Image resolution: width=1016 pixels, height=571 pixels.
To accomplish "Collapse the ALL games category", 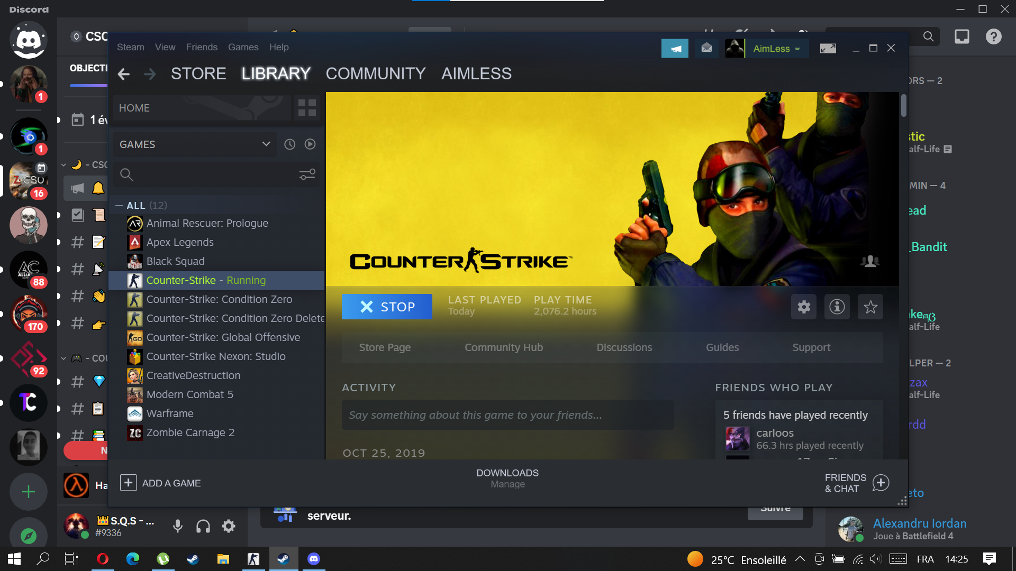I will [119, 205].
